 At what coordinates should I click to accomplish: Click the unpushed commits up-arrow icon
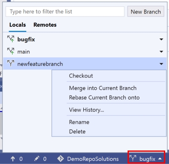click(x=13, y=159)
